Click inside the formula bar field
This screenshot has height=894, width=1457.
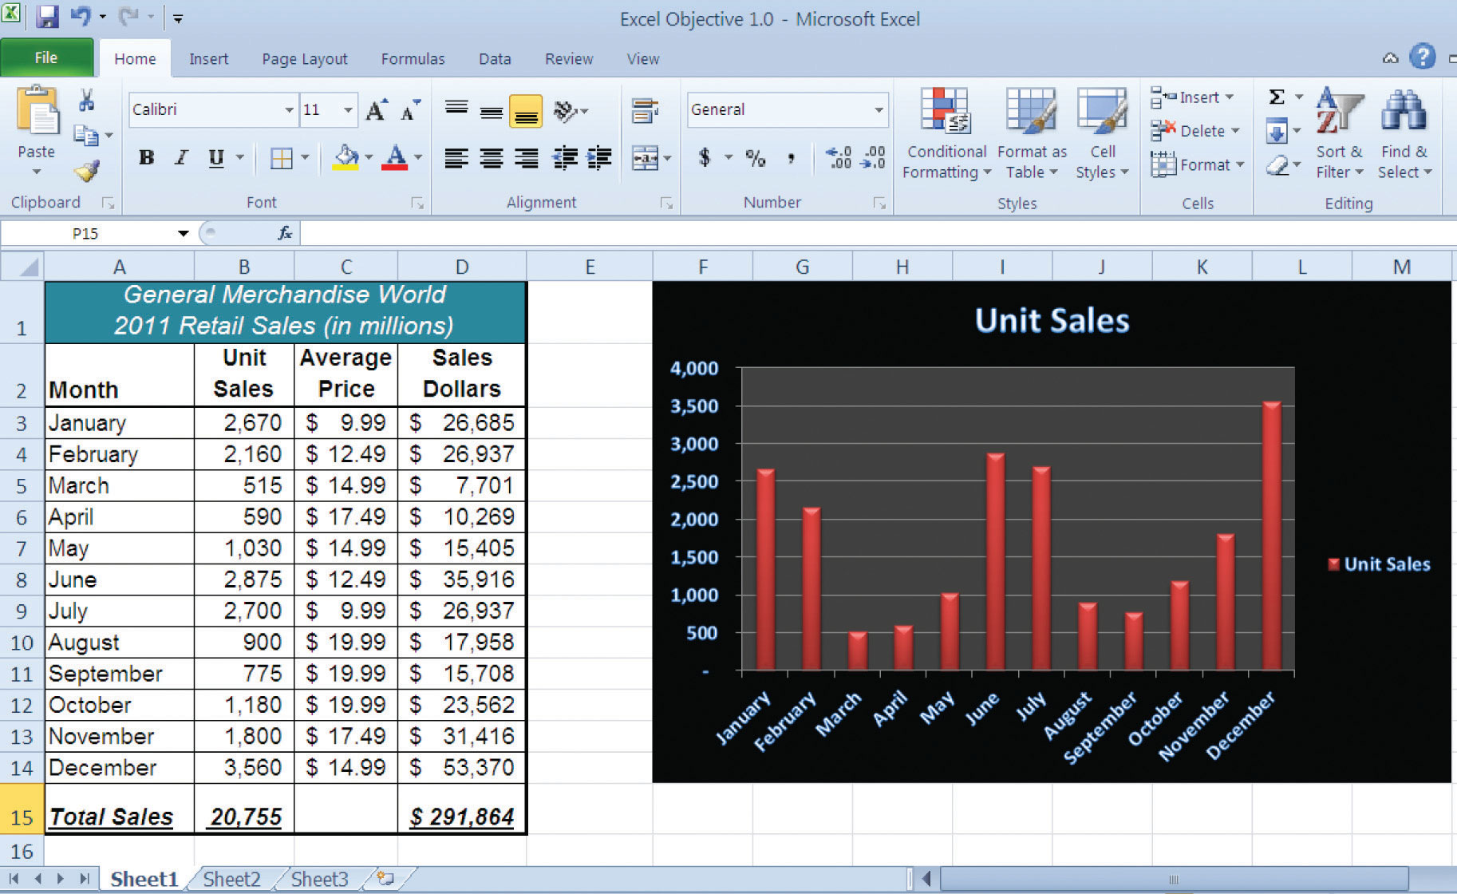(798, 234)
